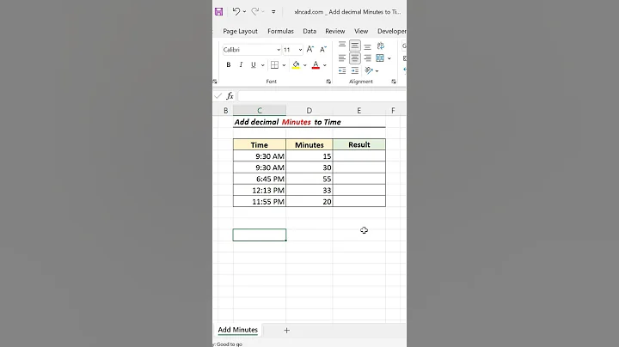Click the Orientation text angle icon
The image size is (619, 347).
(x=369, y=70)
